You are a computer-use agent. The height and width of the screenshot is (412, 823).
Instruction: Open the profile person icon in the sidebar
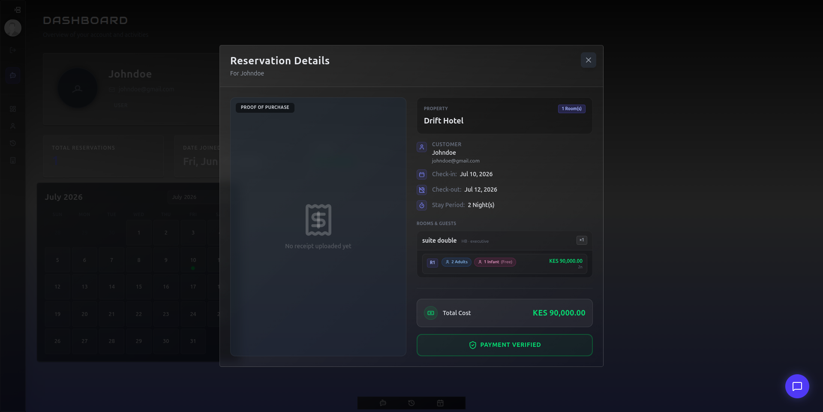[13, 126]
